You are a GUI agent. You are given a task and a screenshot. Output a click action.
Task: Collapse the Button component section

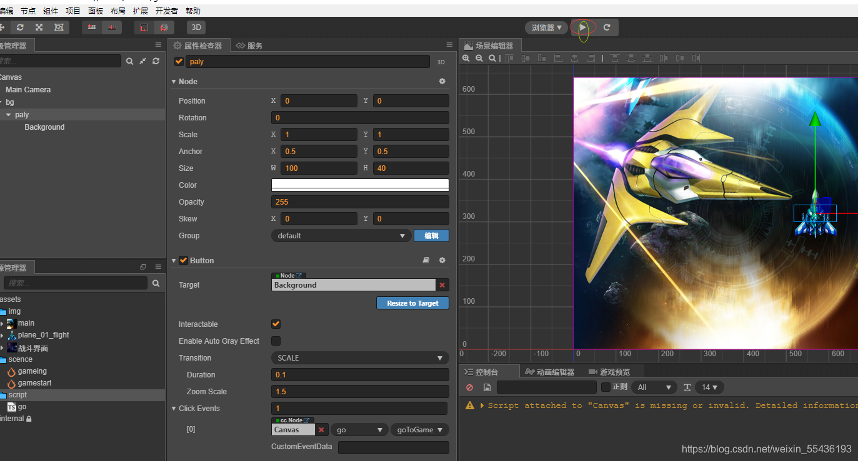coord(174,261)
